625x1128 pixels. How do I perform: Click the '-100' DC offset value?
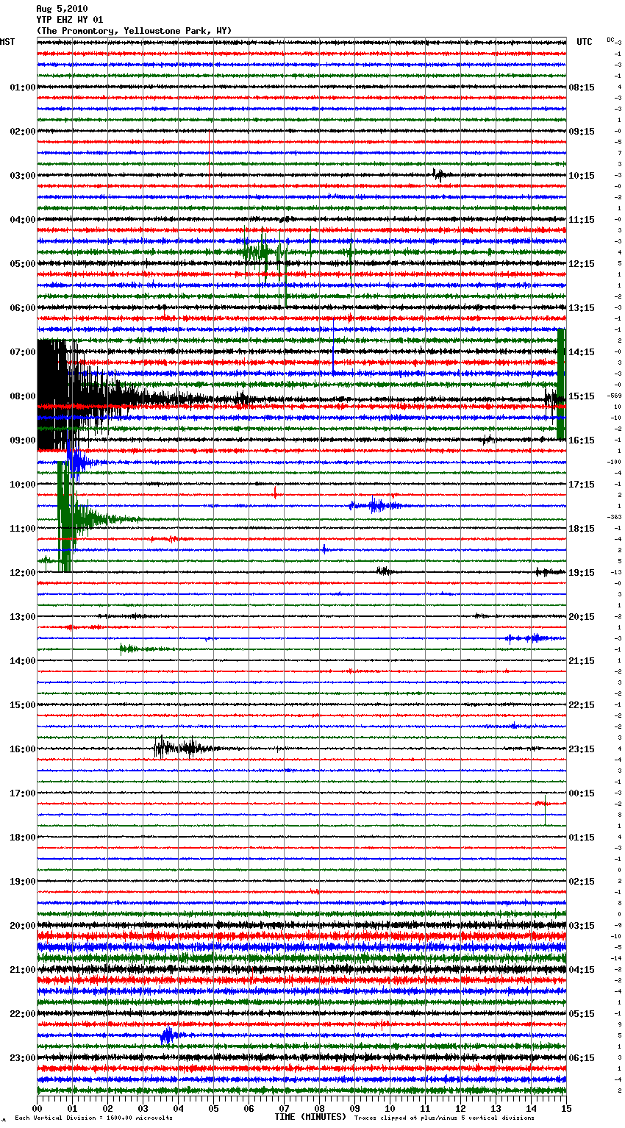[x=615, y=462]
